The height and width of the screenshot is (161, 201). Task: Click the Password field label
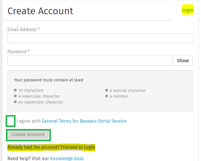[17, 52]
